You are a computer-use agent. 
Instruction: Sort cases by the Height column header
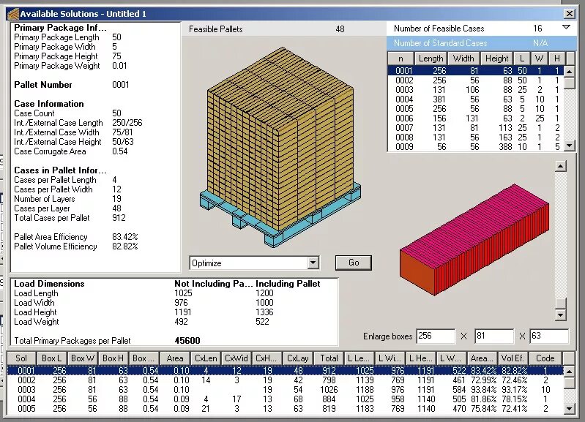pos(497,59)
